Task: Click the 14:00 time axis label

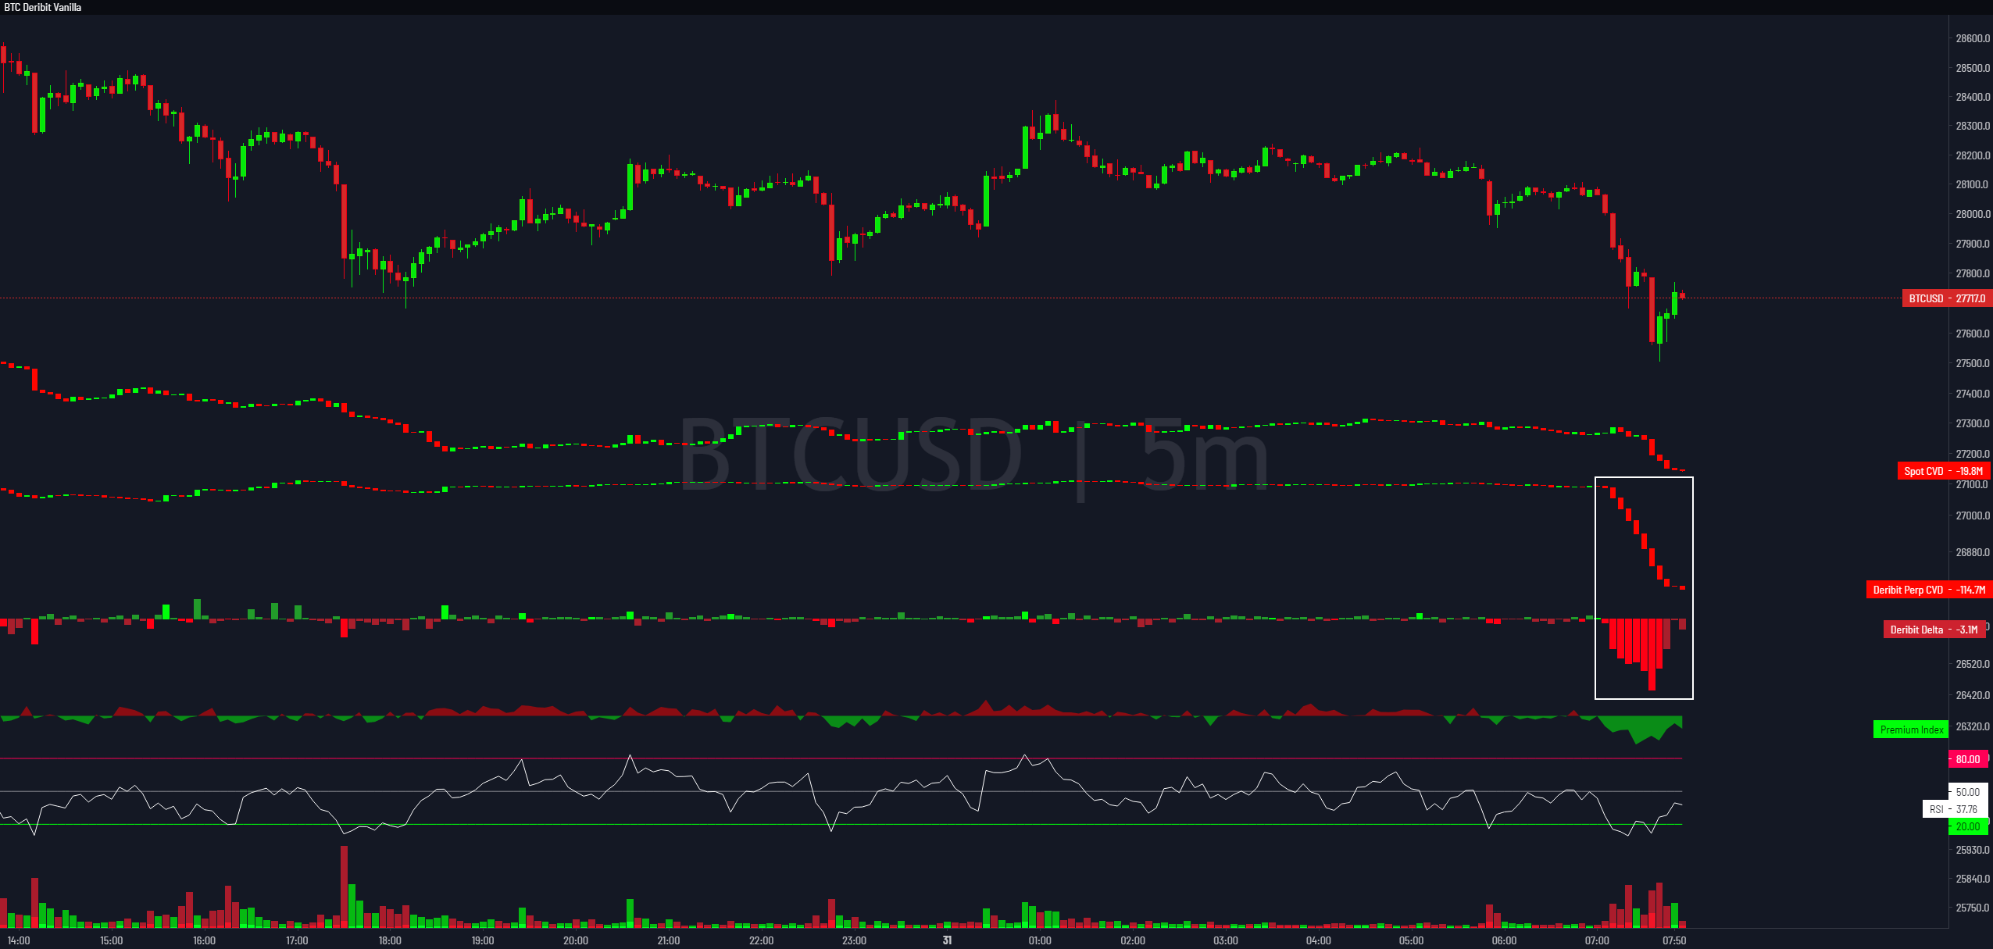Action: (19, 940)
